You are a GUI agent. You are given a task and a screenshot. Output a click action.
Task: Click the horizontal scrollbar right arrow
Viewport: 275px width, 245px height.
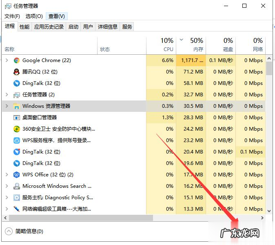point(262,218)
